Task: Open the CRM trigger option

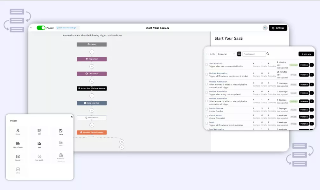Action: (39, 131)
